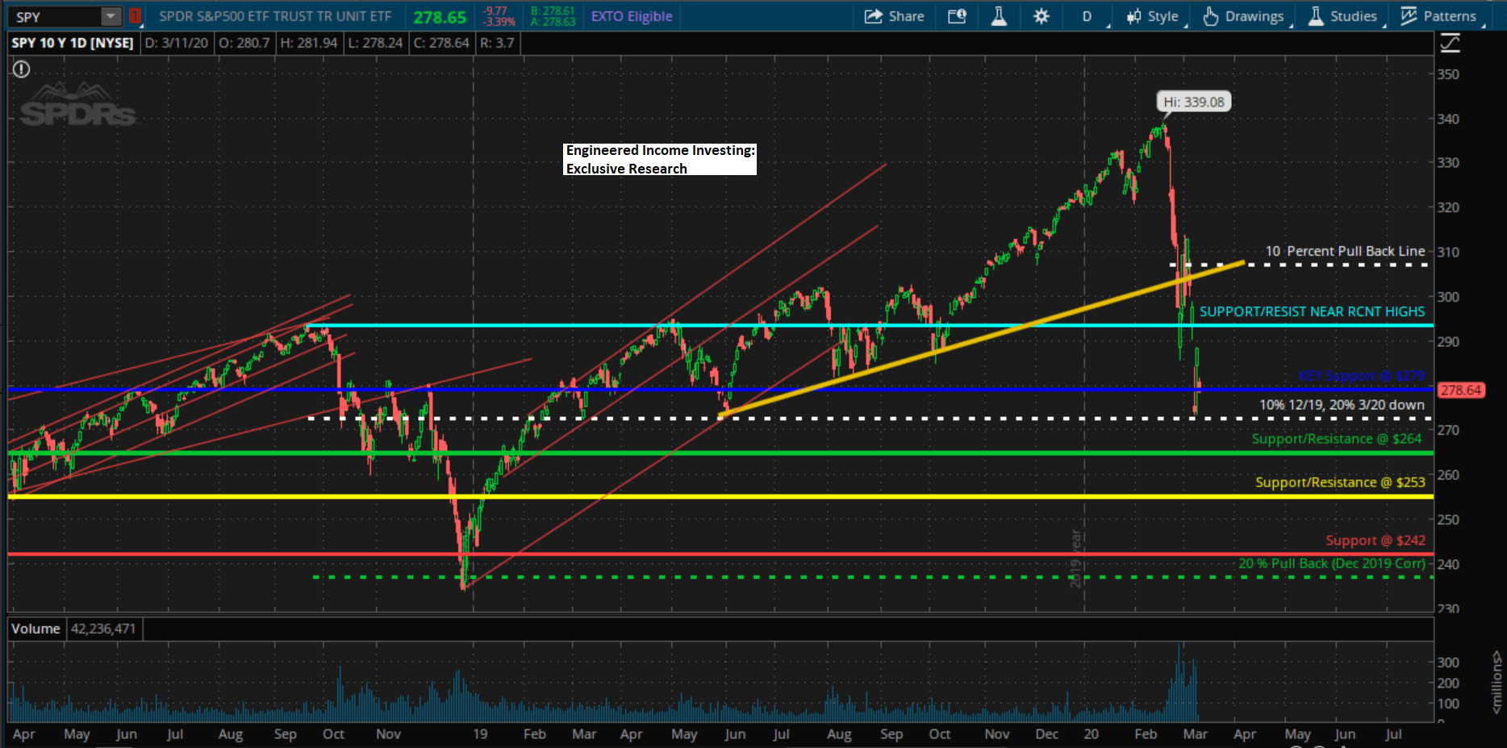This screenshot has width=1507, height=748.
Task: Click the D: 3/11/20 date readout
Action: (x=177, y=43)
